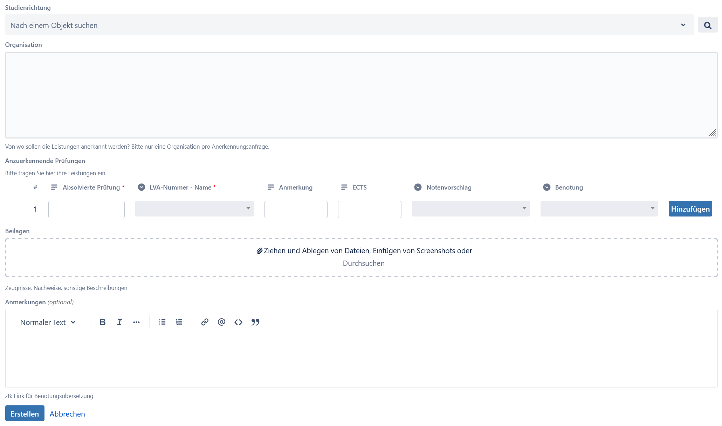Open the Benotung dropdown in row 1
This screenshot has height=426, width=722.
pos(599,208)
